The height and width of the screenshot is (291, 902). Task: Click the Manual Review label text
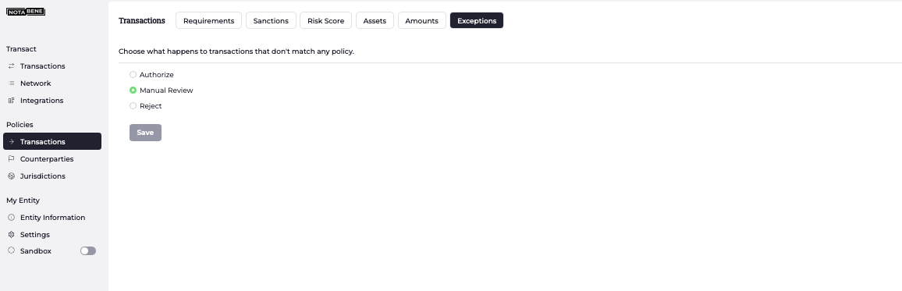click(x=166, y=90)
